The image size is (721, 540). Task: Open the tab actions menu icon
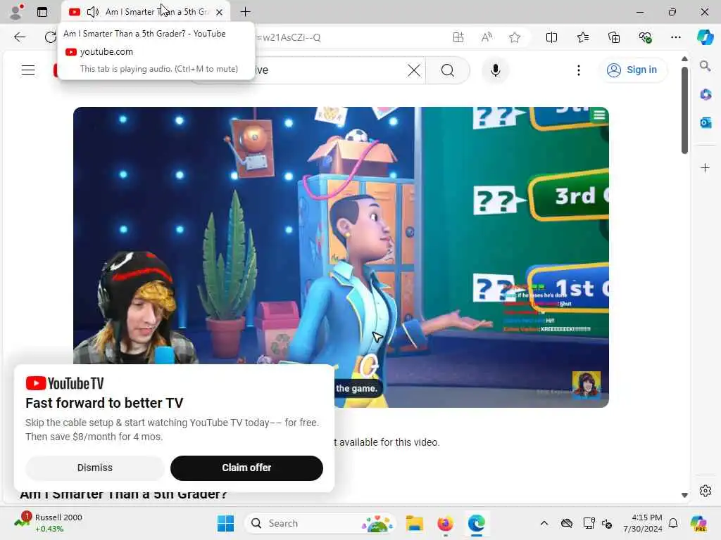pyautogui.click(x=42, y=12)
